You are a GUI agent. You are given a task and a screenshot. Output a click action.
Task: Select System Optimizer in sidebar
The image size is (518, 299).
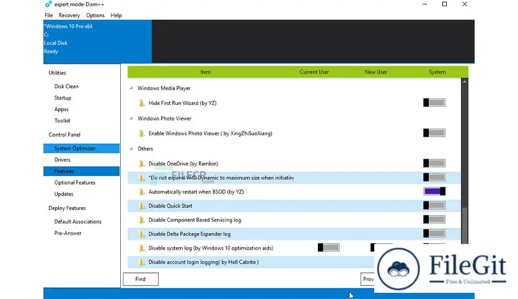point(81,148)
